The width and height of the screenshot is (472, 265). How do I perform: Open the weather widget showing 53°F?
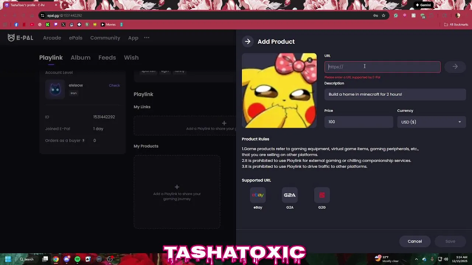point(386,259)
